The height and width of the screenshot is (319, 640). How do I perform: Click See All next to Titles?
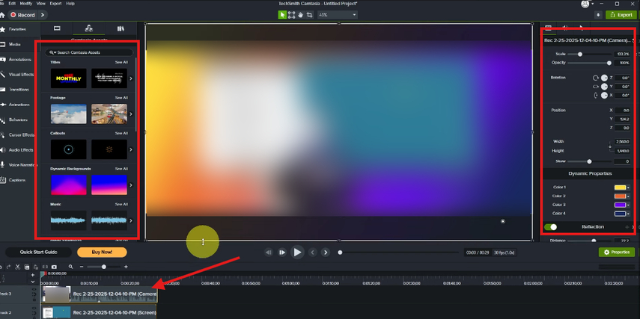(121, 62)
